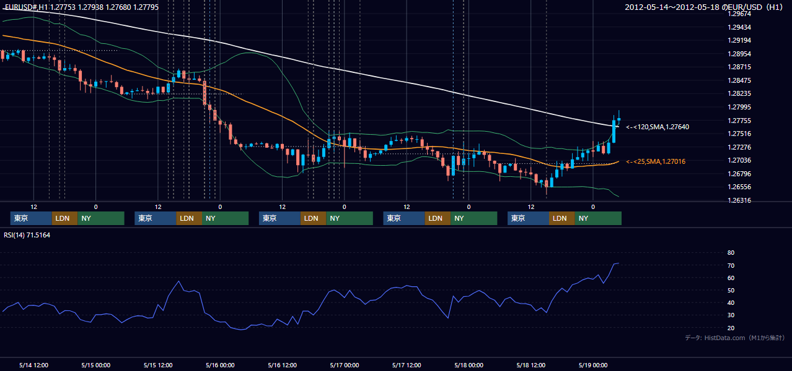792x371 pixels.
Task: Click RSI scale value 60
Action: click(x=731, y=278)
